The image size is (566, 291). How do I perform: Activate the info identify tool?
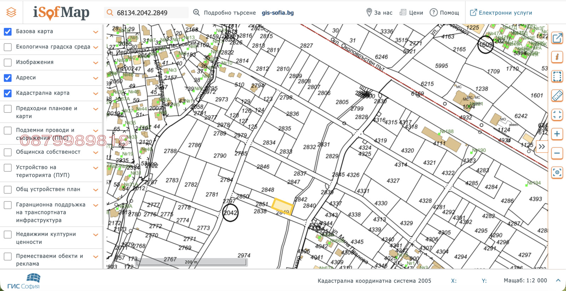tap(557, 57)
